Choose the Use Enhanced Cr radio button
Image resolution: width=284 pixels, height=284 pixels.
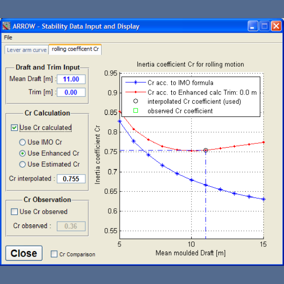(x=22, y=153)
